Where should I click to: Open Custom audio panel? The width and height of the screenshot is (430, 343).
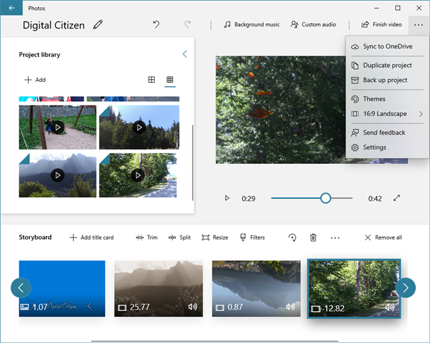pyautogui.click(x=313, y=25)
